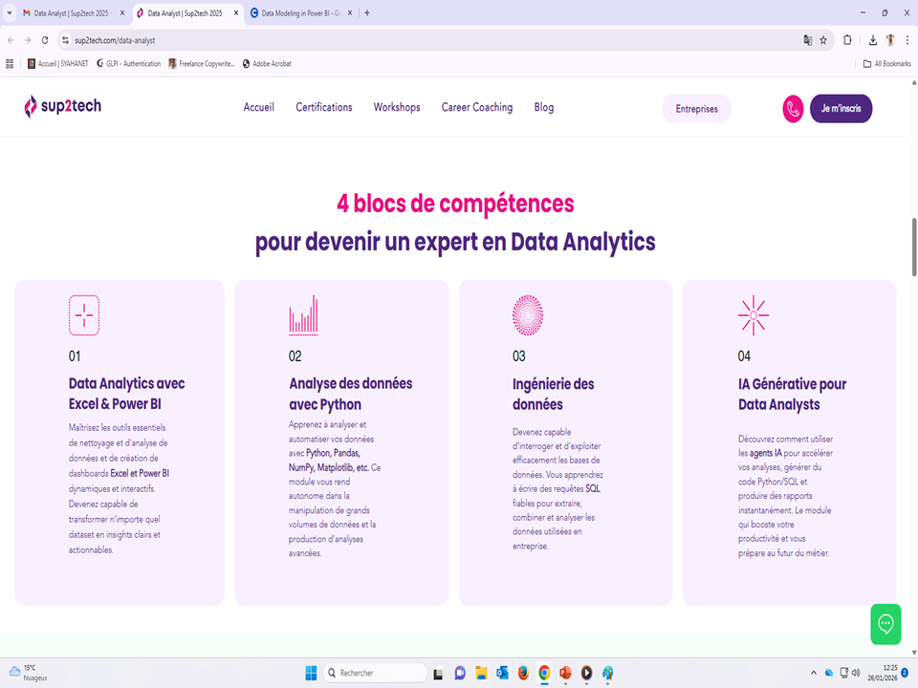Click the translate page icon in address bar
918x688 pixels.
(808, 40)
